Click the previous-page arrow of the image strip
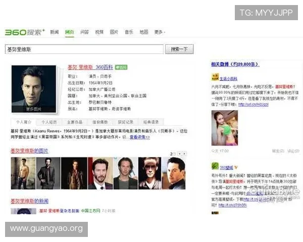Screen dimensions: 303x242 pyautogui.click(x=180, y=154)
